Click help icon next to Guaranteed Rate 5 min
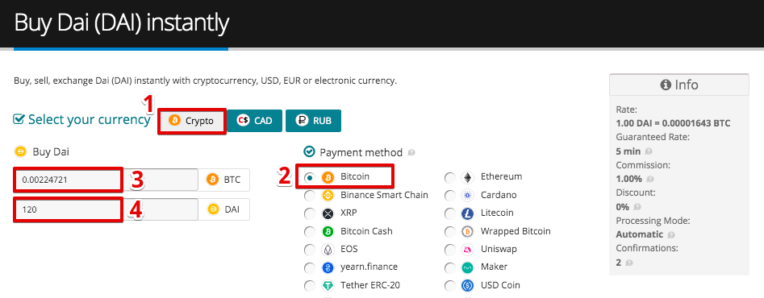This screenshot has width=764, height=298. click(649, 151)
